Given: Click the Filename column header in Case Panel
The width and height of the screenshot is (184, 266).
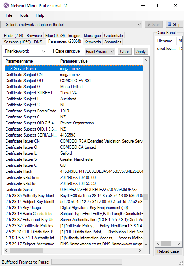Looking at the screenshot, I should click(x=166, y=41).
